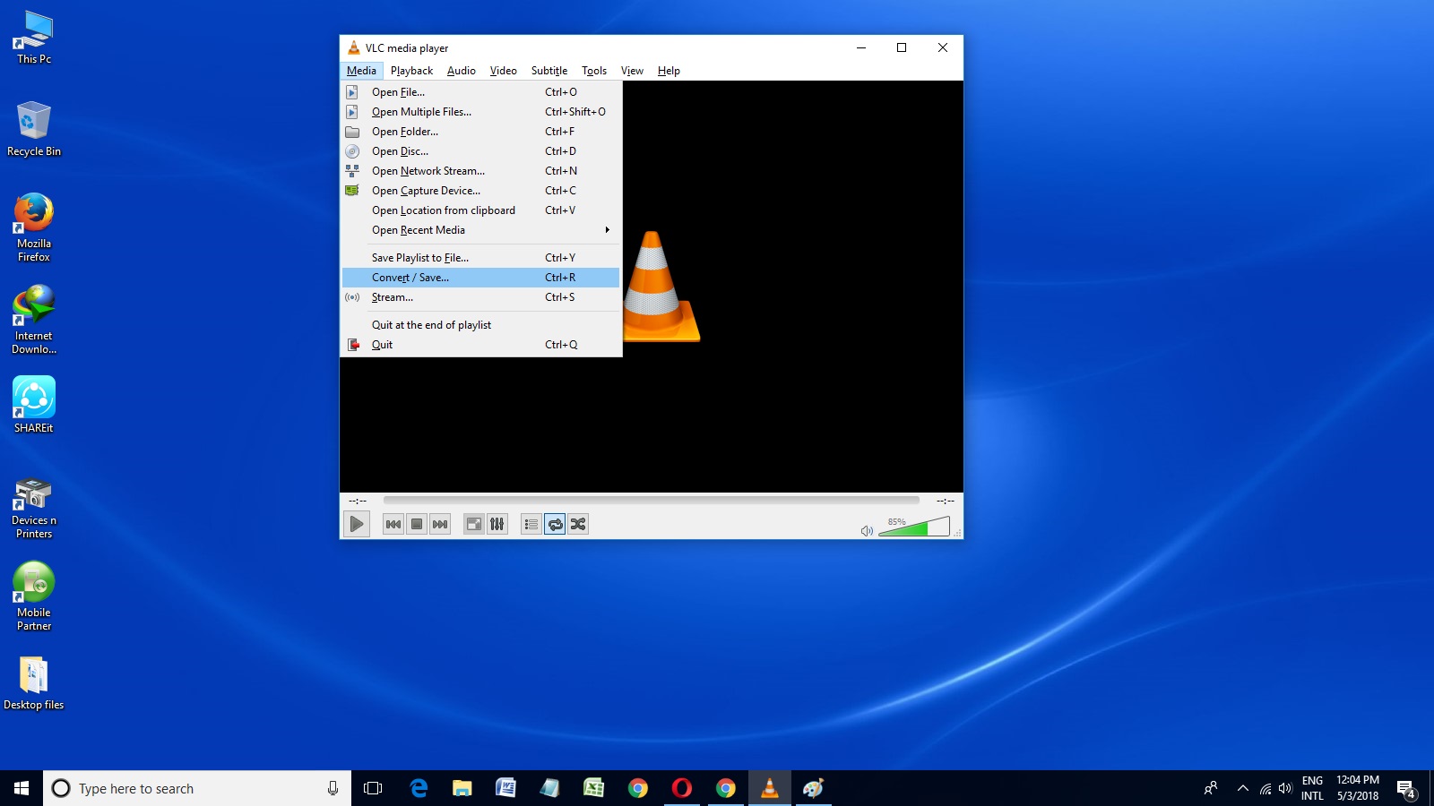Viewport: 1434px width, 806px height.
Task: Open the Playback menu
Action: click(411, 71)
